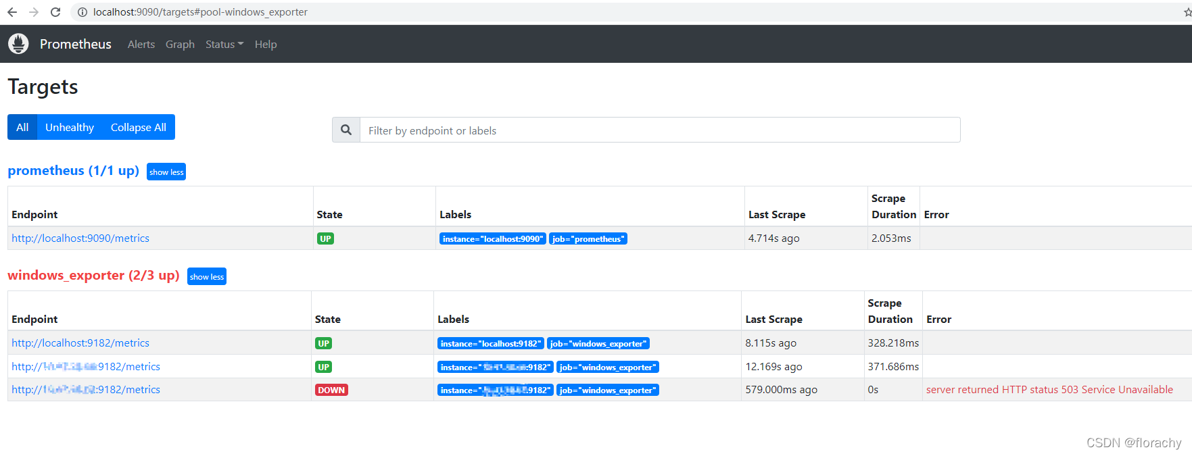
Task: Click job="prometheus" label
Action: [x=588, y=238]
